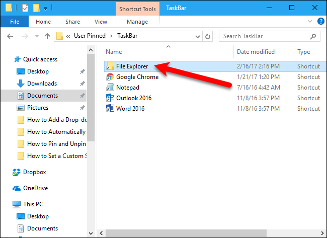
Task: Click the pin icon next to Downloads
Action: (82, 84)
